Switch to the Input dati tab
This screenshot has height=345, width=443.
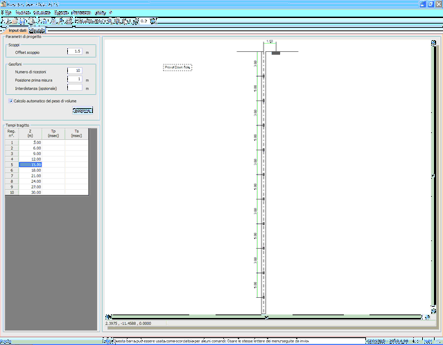point(17,30)
